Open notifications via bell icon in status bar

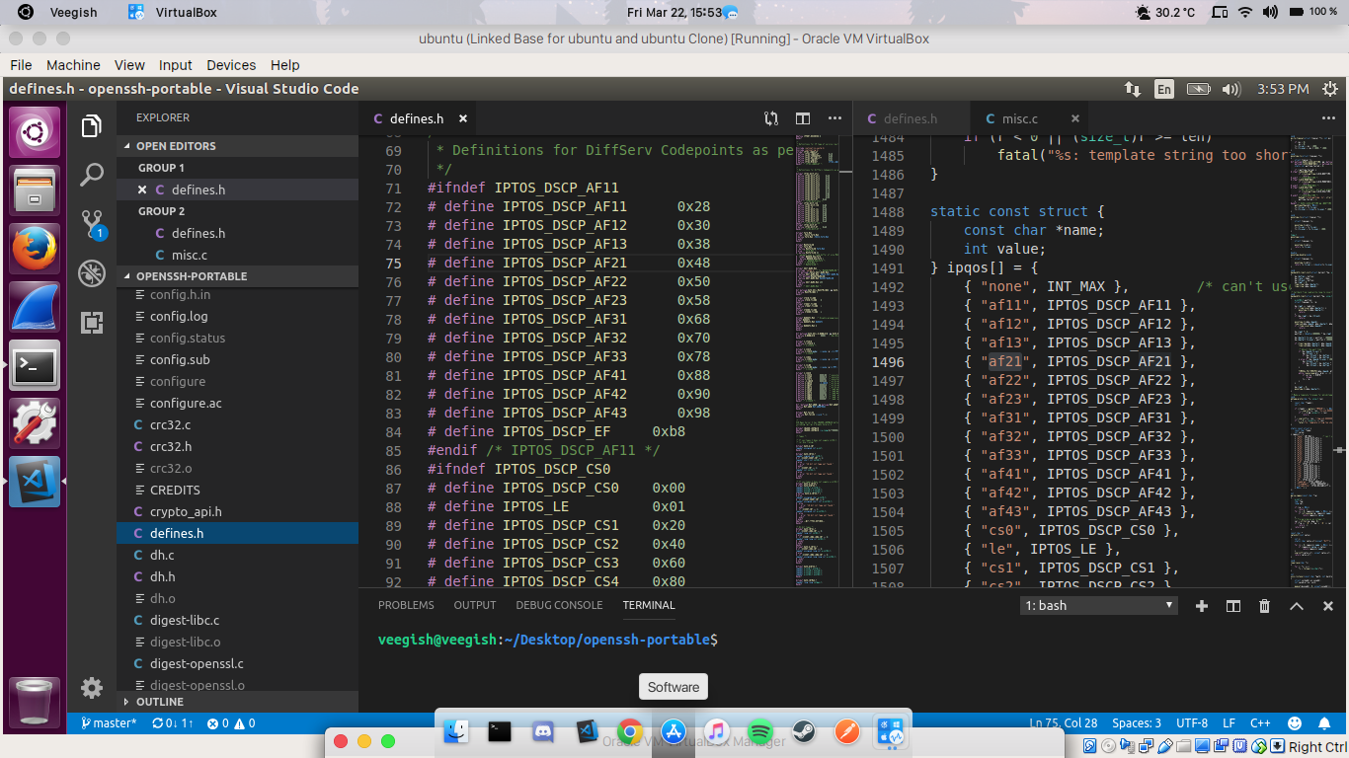pyautogui.click(x=1324, y=722)
